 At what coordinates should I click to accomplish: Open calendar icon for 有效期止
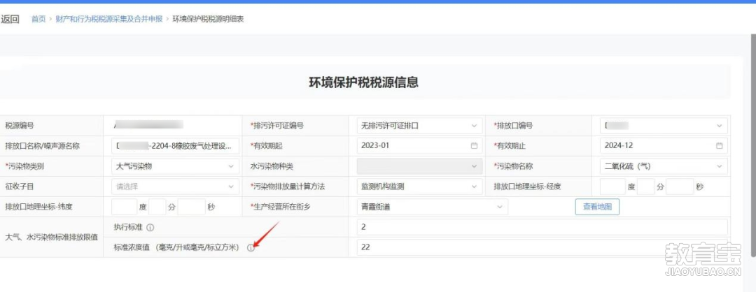719,146
